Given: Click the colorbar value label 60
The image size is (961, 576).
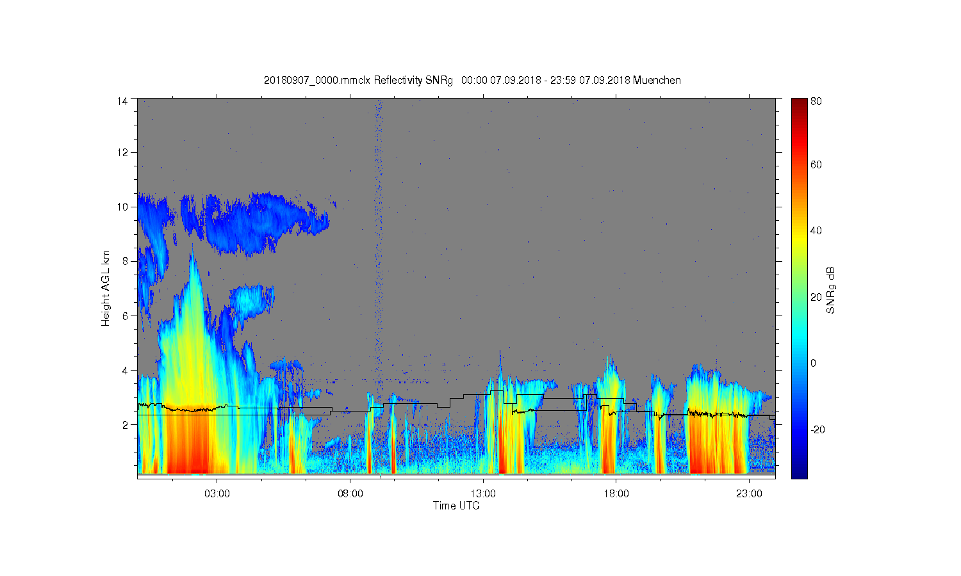Looking at the screenshot, I should [x=816, y=164].
